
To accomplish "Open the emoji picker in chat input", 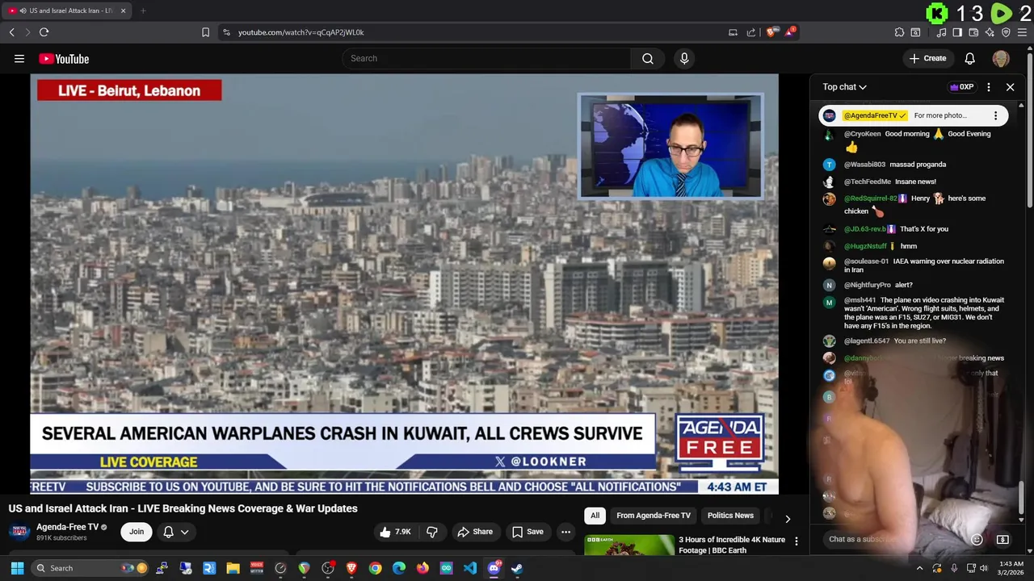I will coord(977,539).
